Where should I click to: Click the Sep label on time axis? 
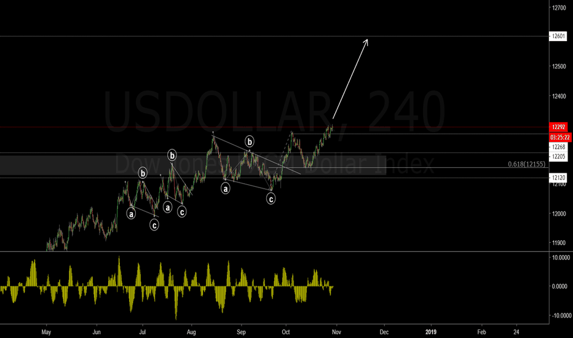pyautogui.click(x=241, y=332)
